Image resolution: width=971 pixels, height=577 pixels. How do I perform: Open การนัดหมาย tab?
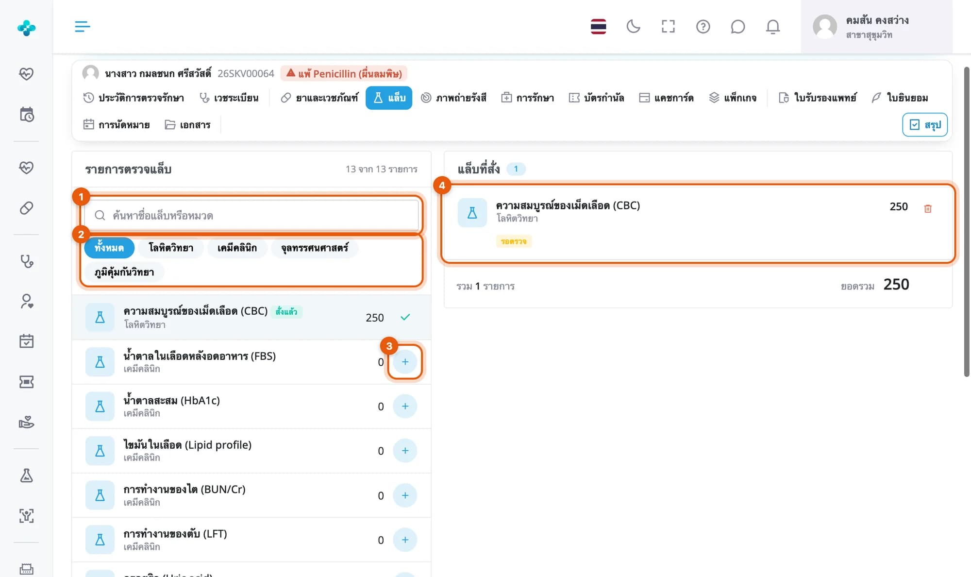(x=117, y=125)
